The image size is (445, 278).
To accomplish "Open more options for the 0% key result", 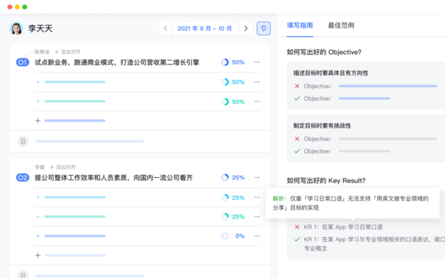I will point(257,236).
